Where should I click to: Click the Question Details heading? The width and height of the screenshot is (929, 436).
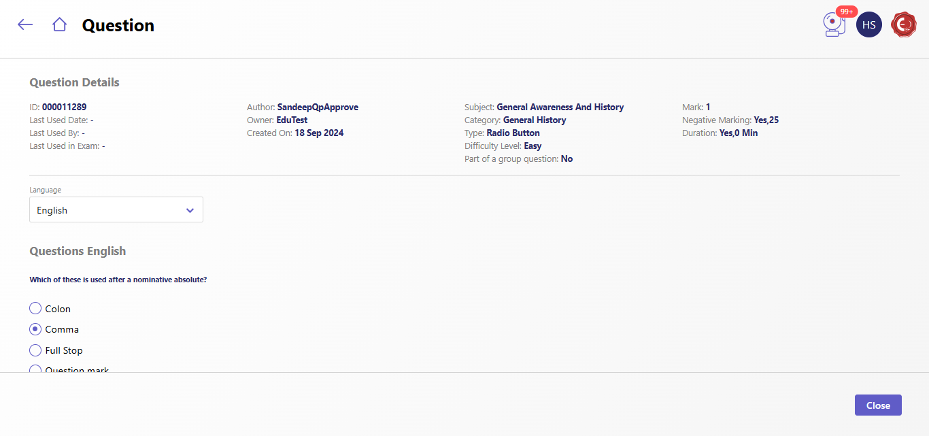click(74, 82)
